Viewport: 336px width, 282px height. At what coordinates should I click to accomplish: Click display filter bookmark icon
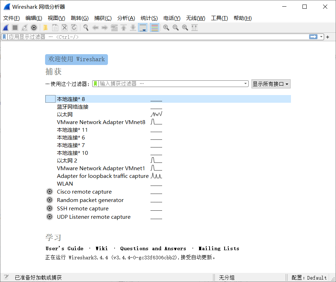coord(4,37)
